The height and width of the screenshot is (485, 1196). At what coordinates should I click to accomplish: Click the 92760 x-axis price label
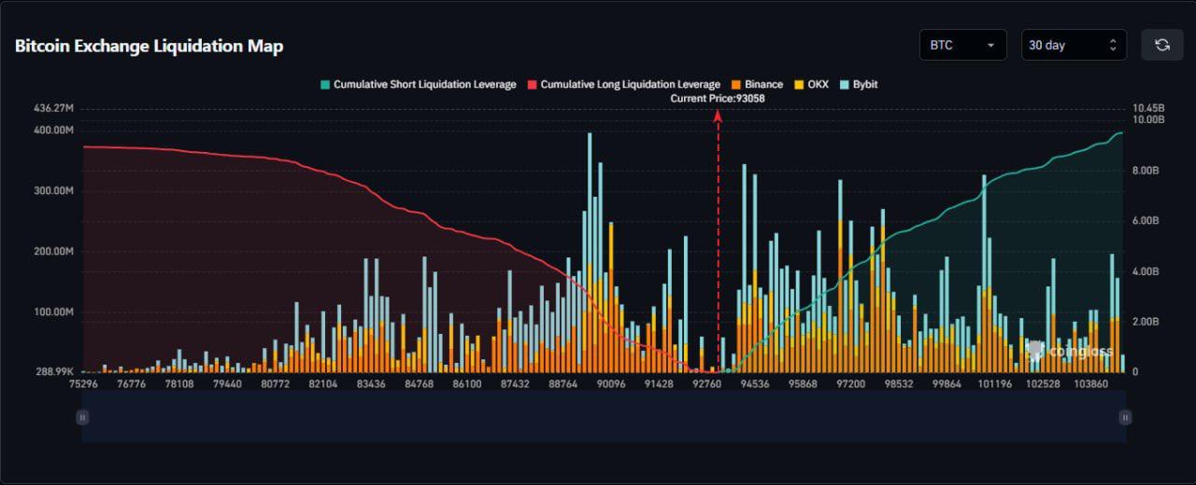[706, 384]
